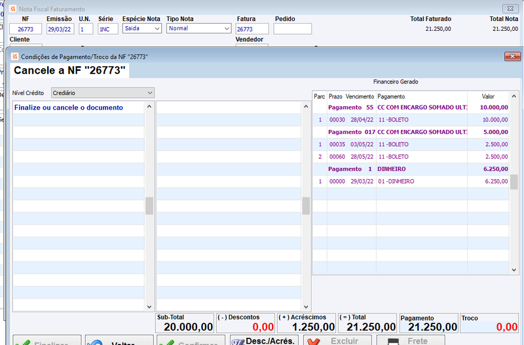Screen dimensions: 524x345
Task: Click the left list scrollbar thumb
Action: (149, 205)
